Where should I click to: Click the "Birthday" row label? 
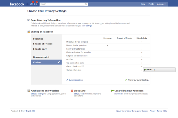70,59
